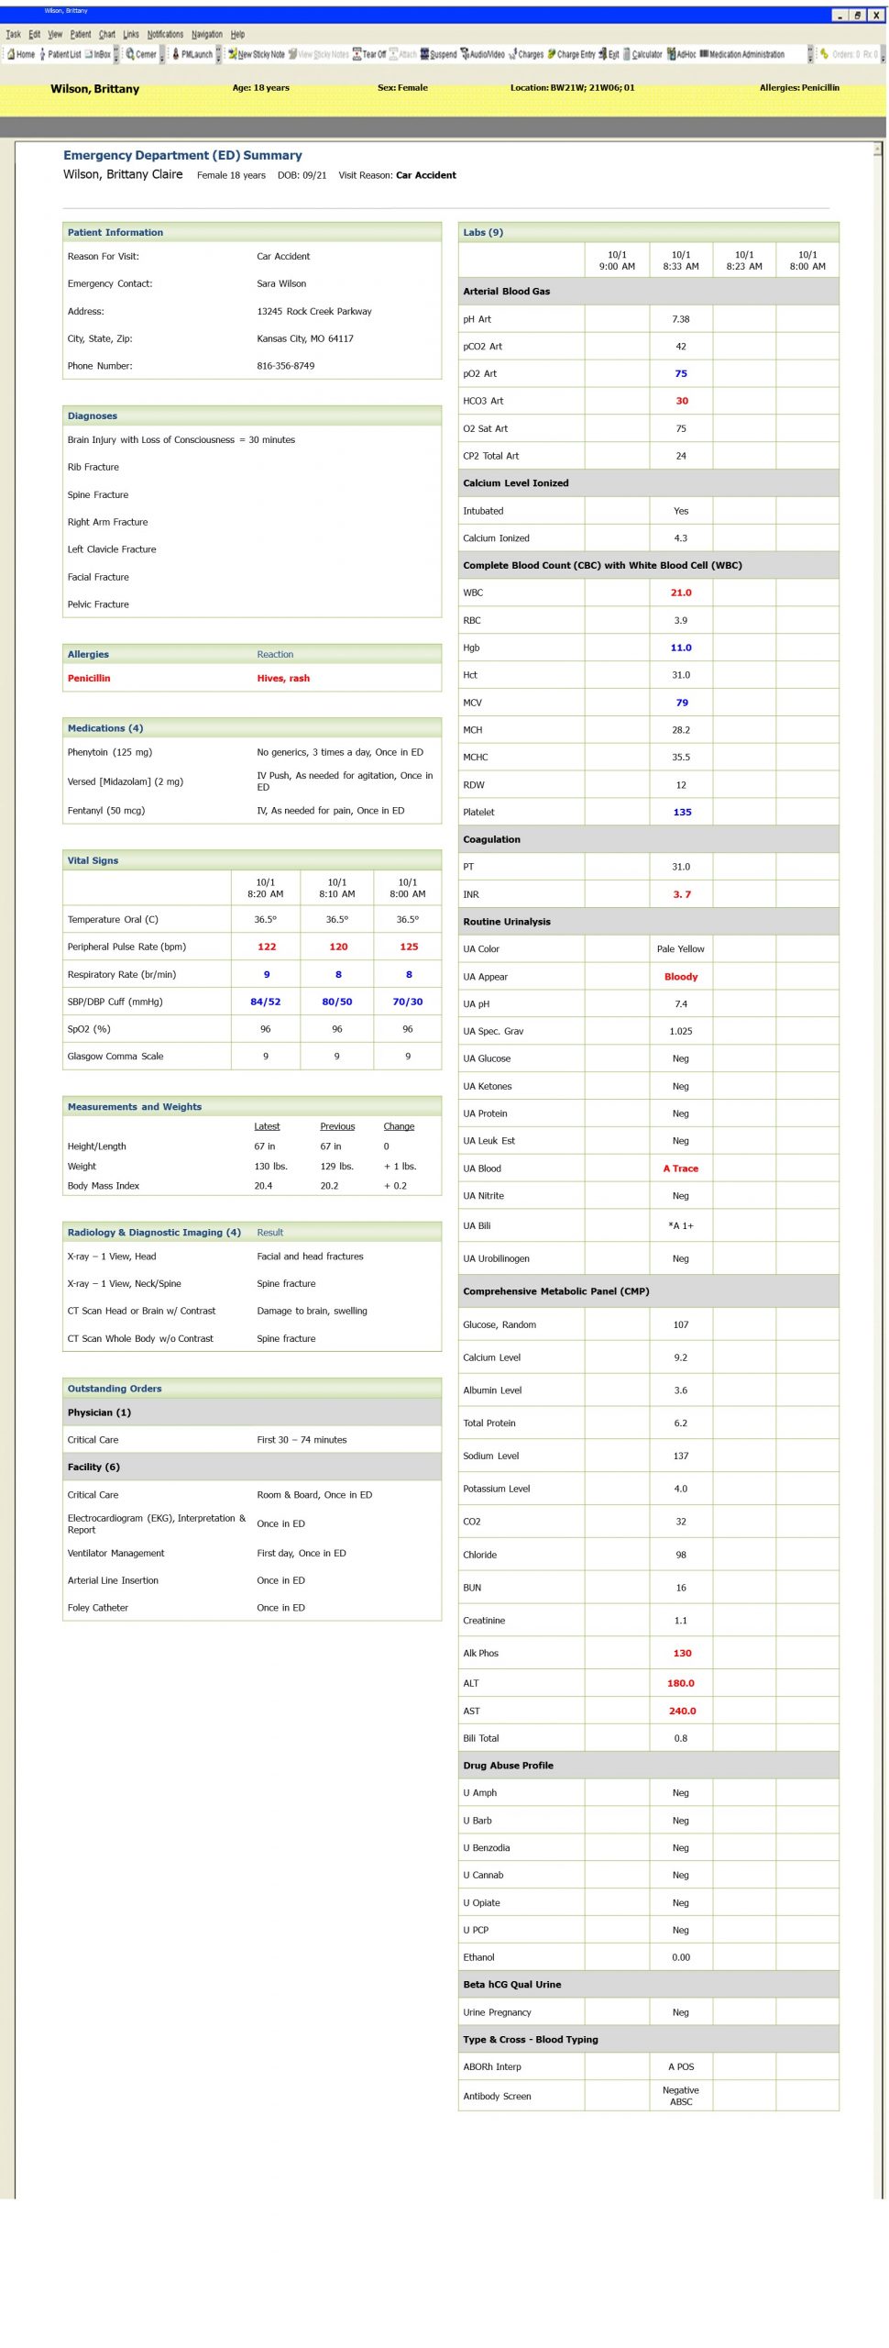Open the Vital Signs section header
Viewport: 889px width, 2348px height.
pos(252,860)
